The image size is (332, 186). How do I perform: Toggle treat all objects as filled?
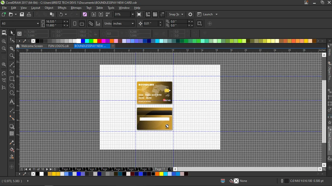tap(199, 24)
